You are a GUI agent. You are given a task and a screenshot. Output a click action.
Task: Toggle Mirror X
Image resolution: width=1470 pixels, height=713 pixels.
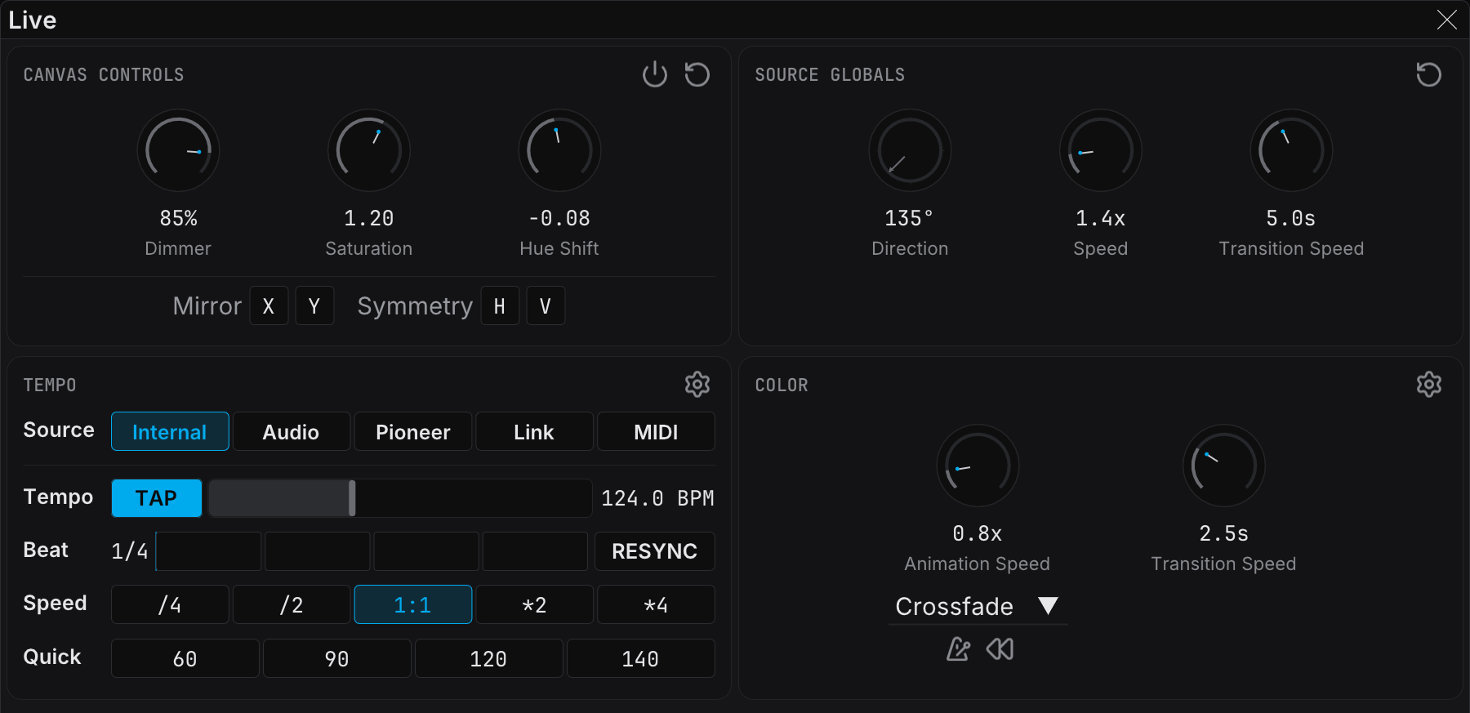click(269, 305)
